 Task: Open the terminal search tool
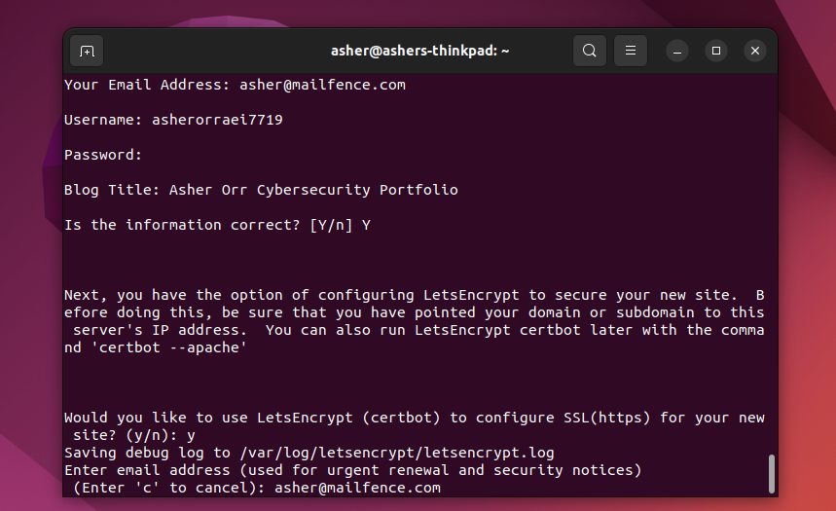coord(589,51)
